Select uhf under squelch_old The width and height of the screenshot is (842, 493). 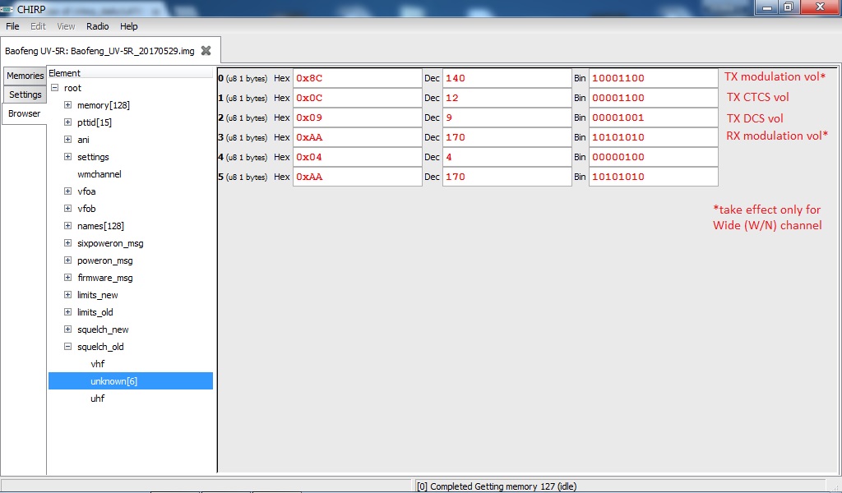point(97,398)
